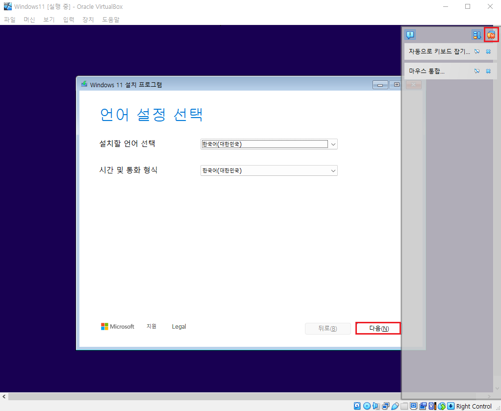501x411 pixels.
Task: Click the mouse integration status icon
Action: (x=442, y=406)
